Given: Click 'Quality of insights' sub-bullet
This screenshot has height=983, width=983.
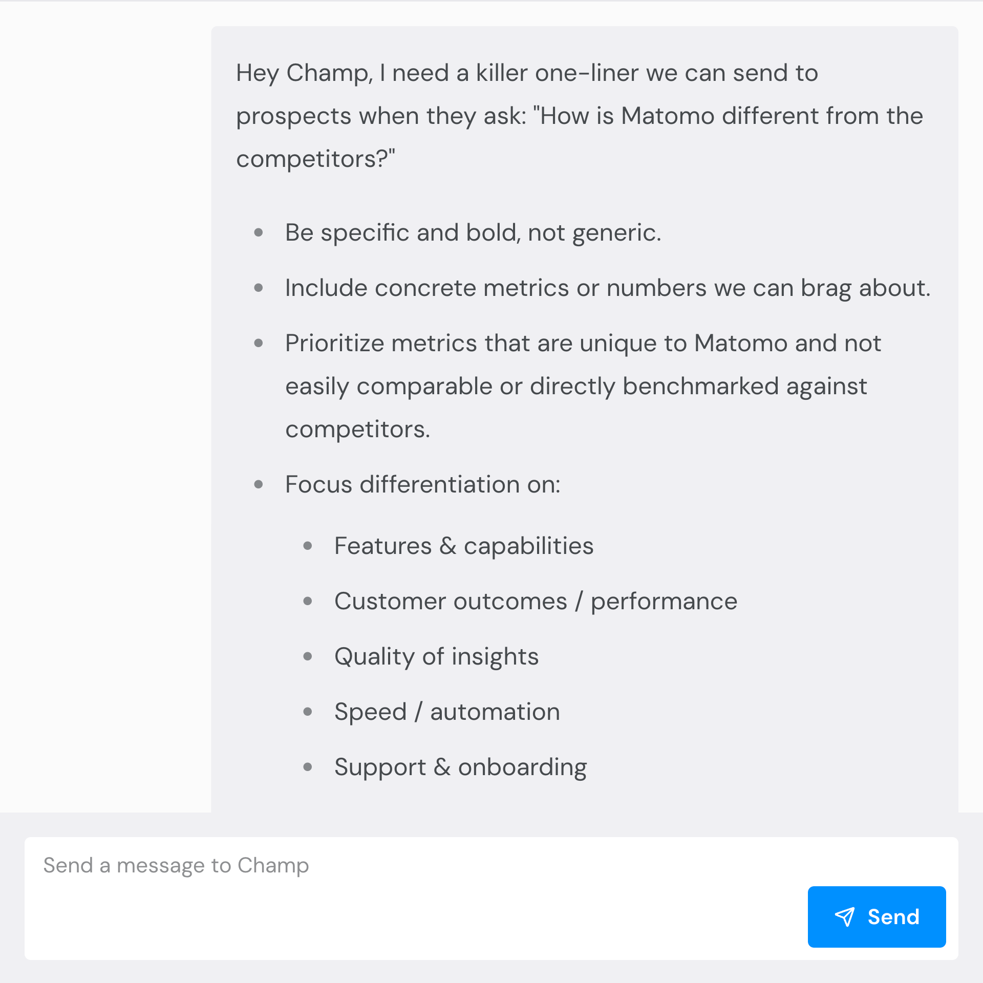Looking at the screenshot, I should (436, 657).
